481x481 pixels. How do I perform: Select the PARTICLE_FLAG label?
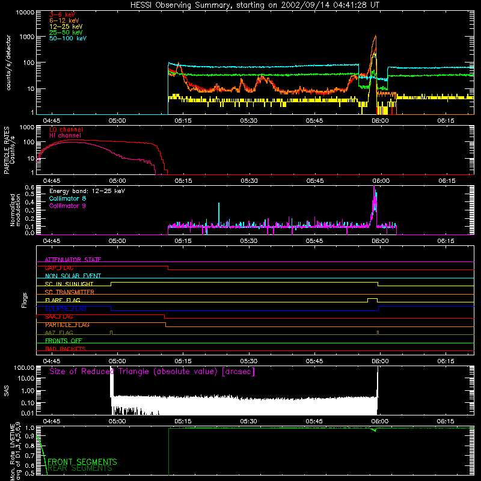[67, 325]
